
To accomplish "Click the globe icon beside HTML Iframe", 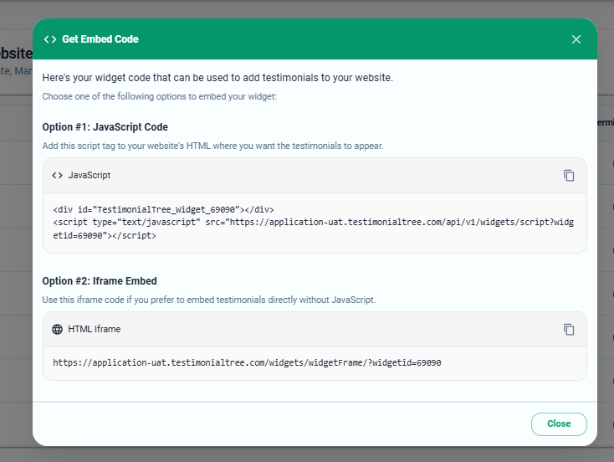I will pyautogui.click(x=57, y=330).
